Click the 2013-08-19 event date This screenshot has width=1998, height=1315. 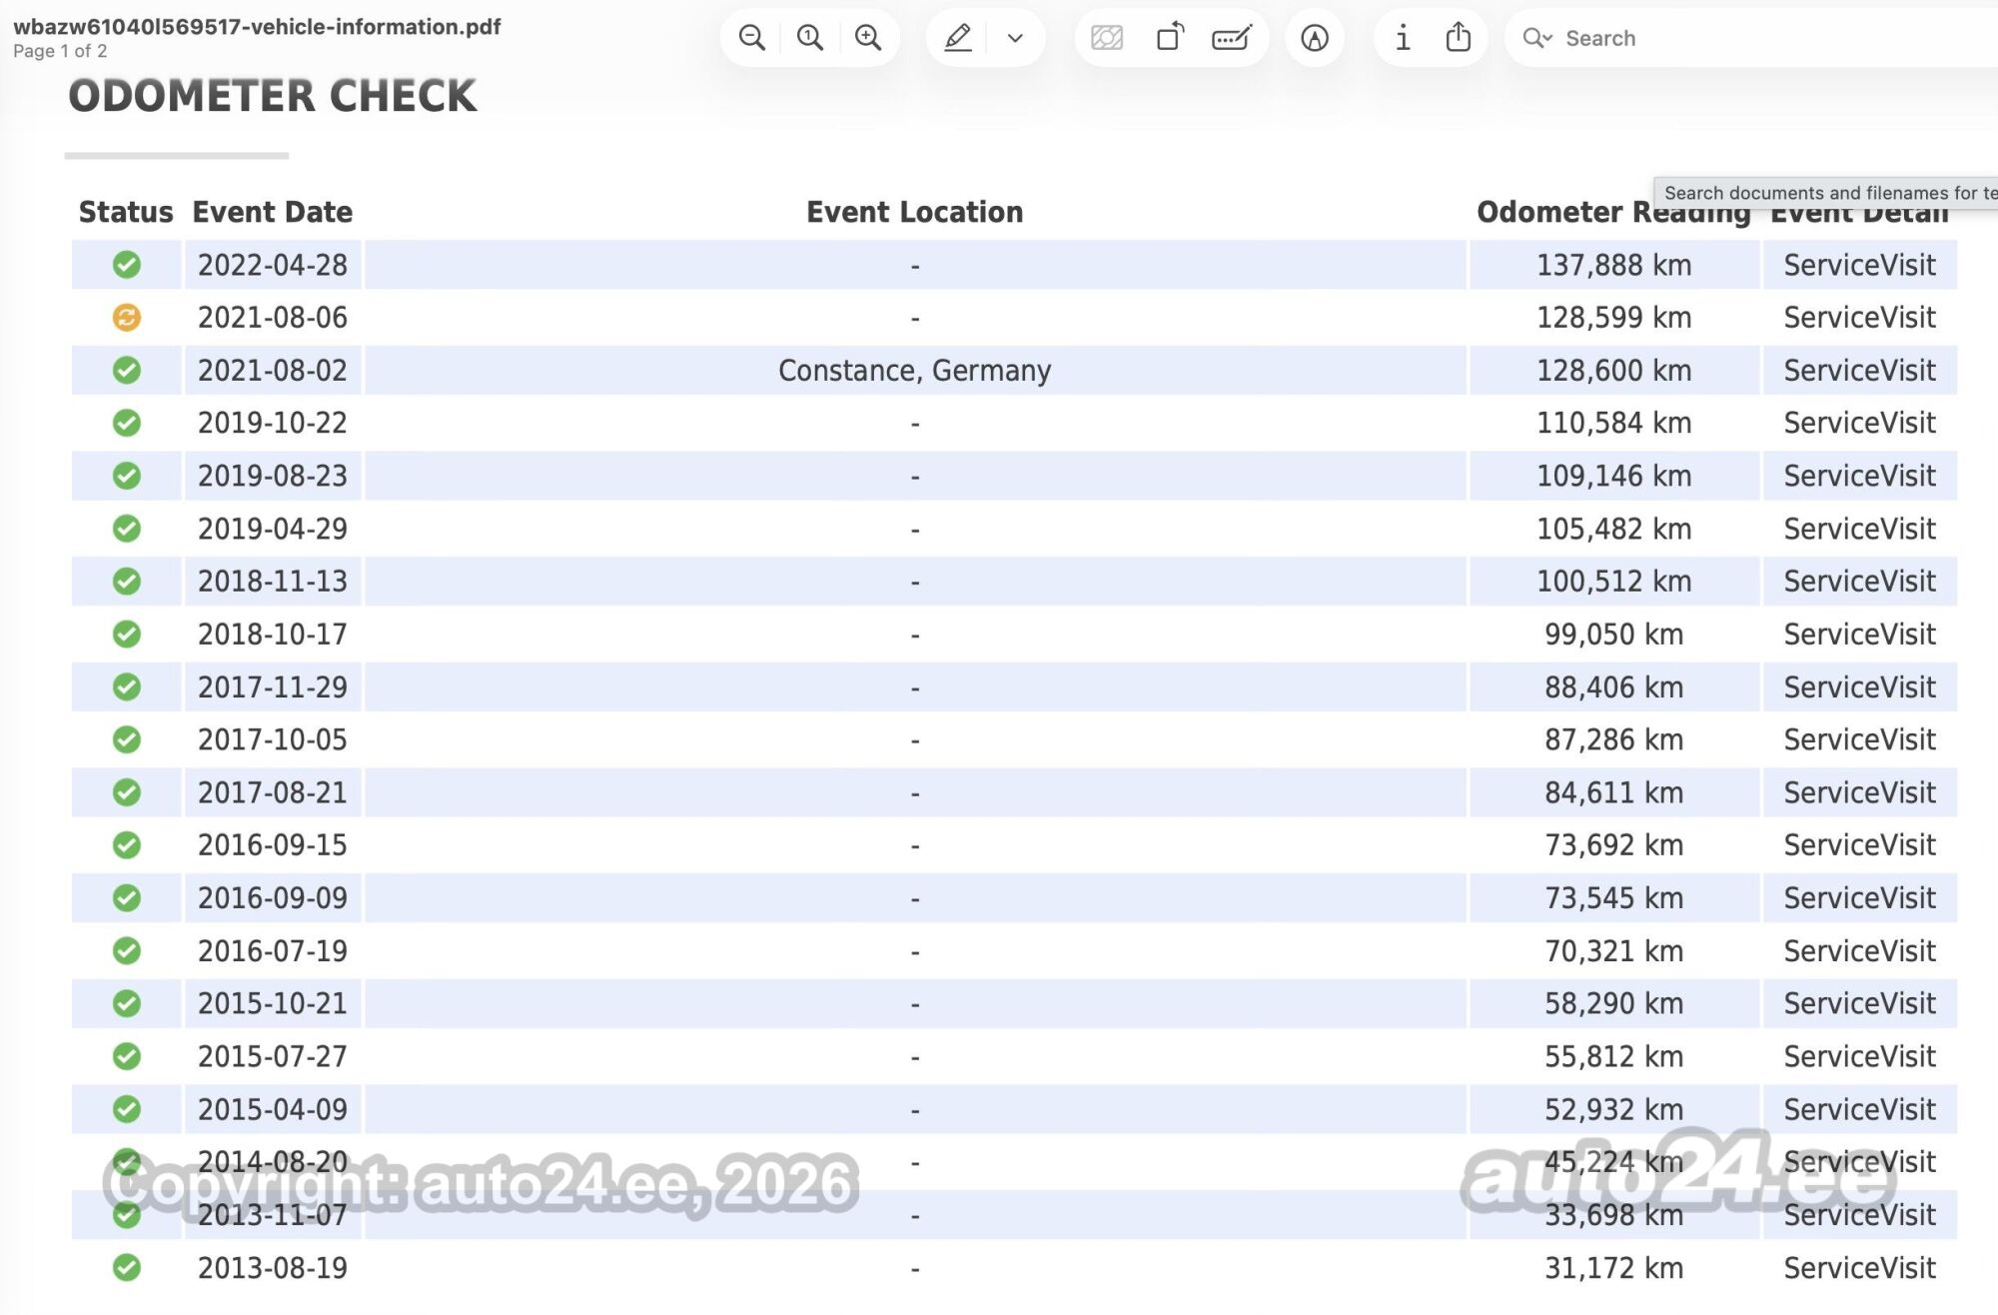pos(273,1268)
